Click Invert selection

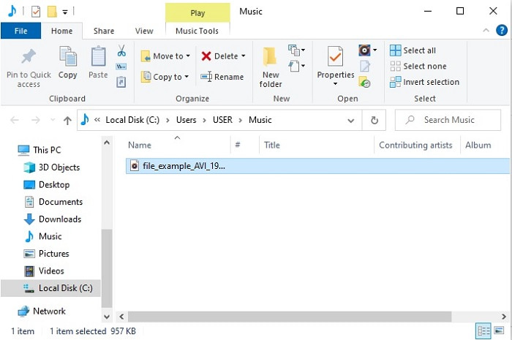424,82
